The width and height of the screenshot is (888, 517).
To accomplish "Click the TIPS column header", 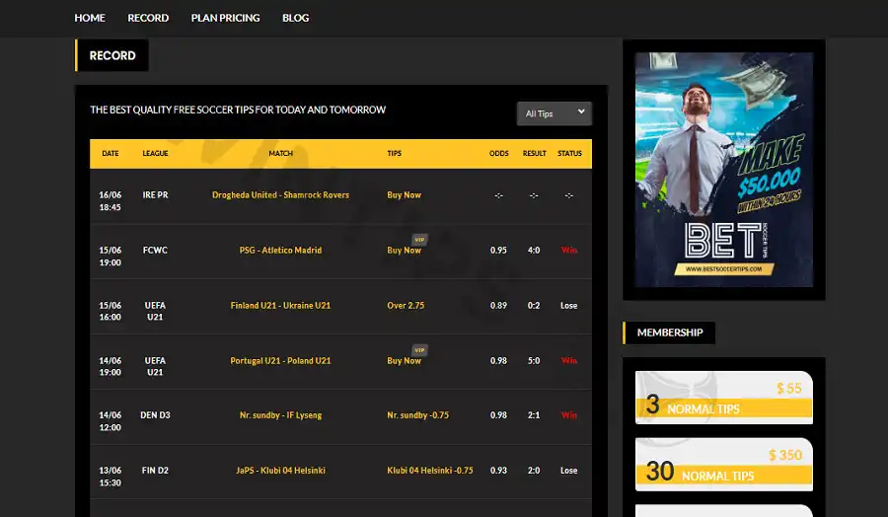I will pyautogui.click(x=394, y=154).
